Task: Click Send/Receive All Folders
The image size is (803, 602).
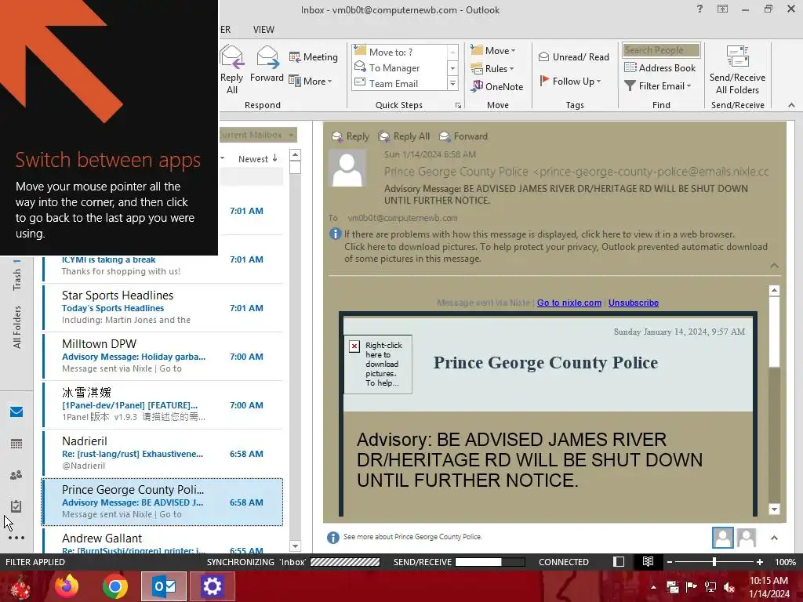Action: [737, 70]
